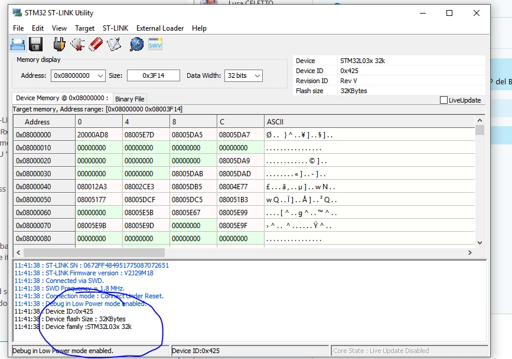512x359 pixels.
Task: Click the ST-LINK SN log line
Action: click(92, 265)
